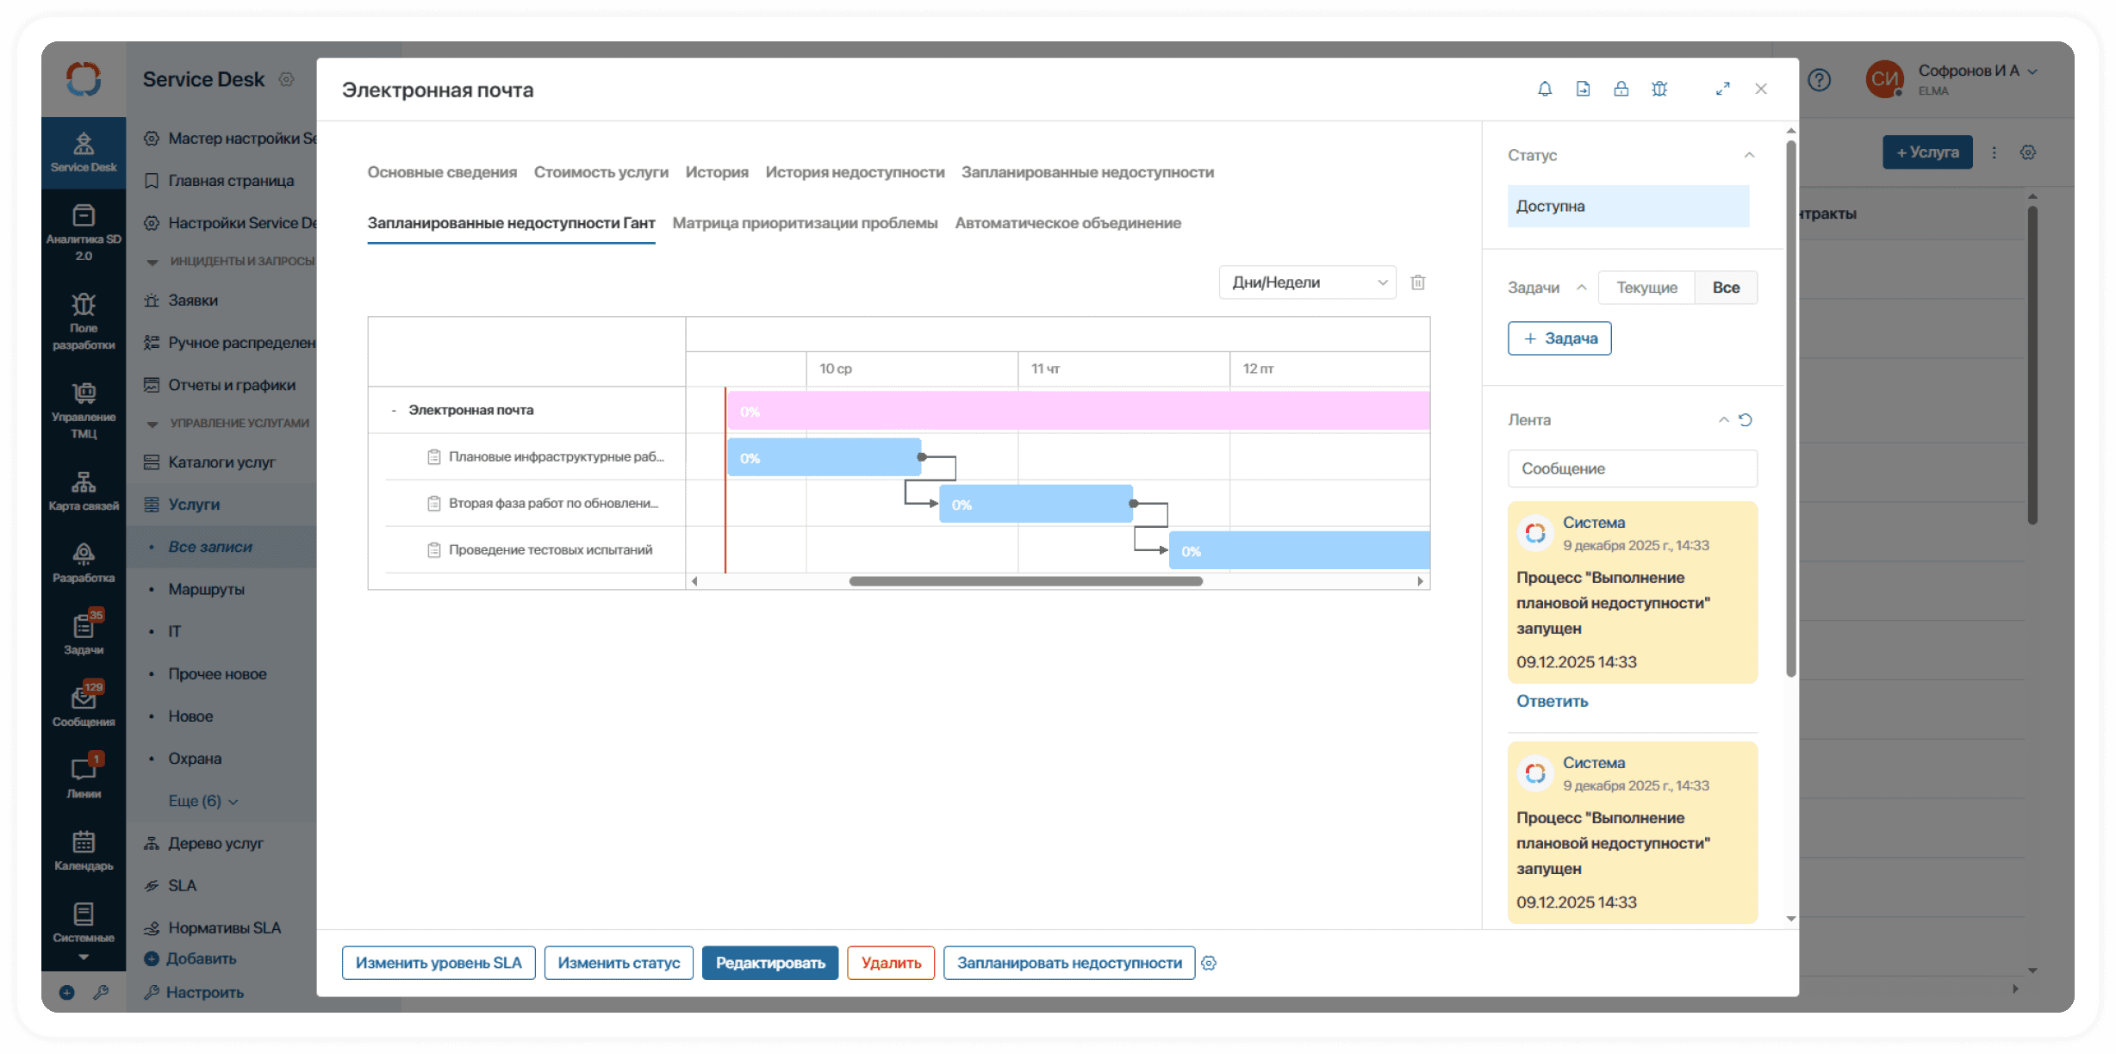Click the bug icon in header

(1659, 89)
